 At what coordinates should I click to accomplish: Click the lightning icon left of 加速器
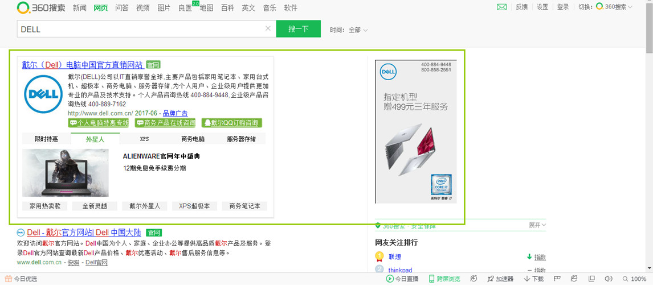click(474, 279)
